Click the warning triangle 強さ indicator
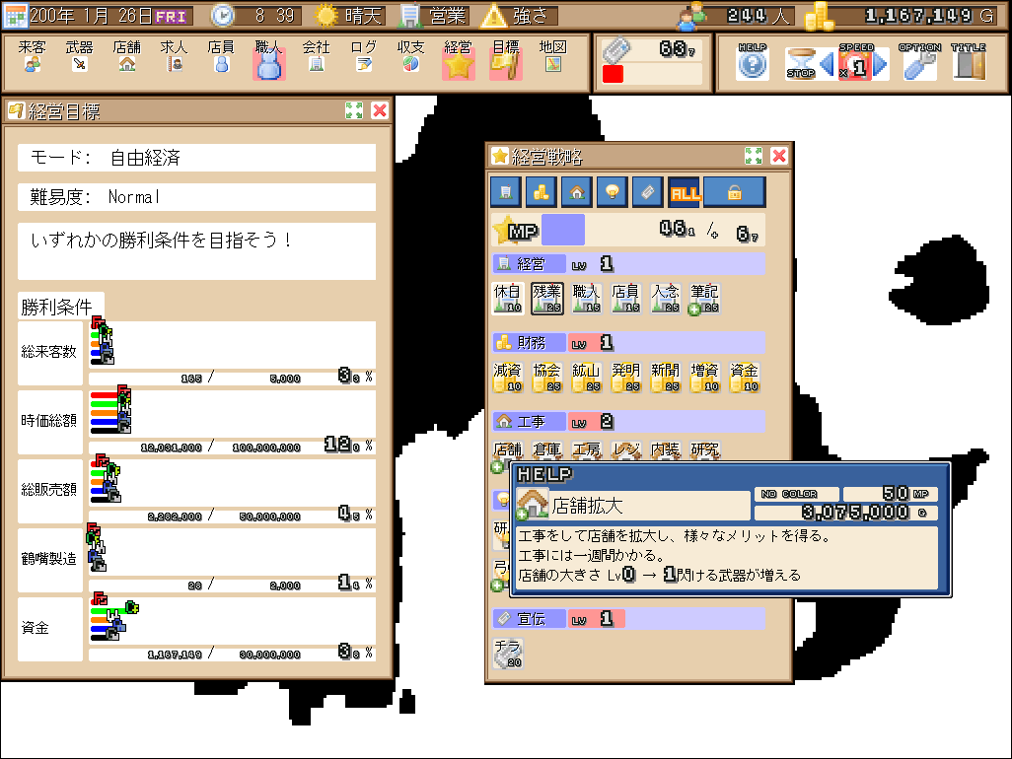Screen dimensions: 1012x759 [520, 16]
